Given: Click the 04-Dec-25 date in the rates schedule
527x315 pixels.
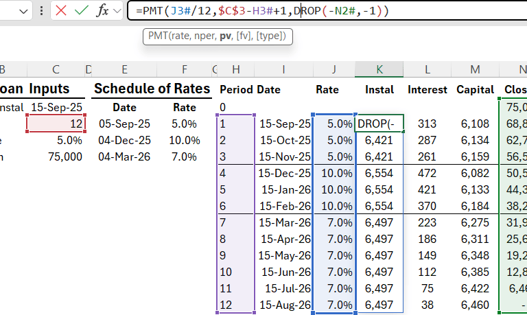Looking at the screenshot, I should 124,140.
